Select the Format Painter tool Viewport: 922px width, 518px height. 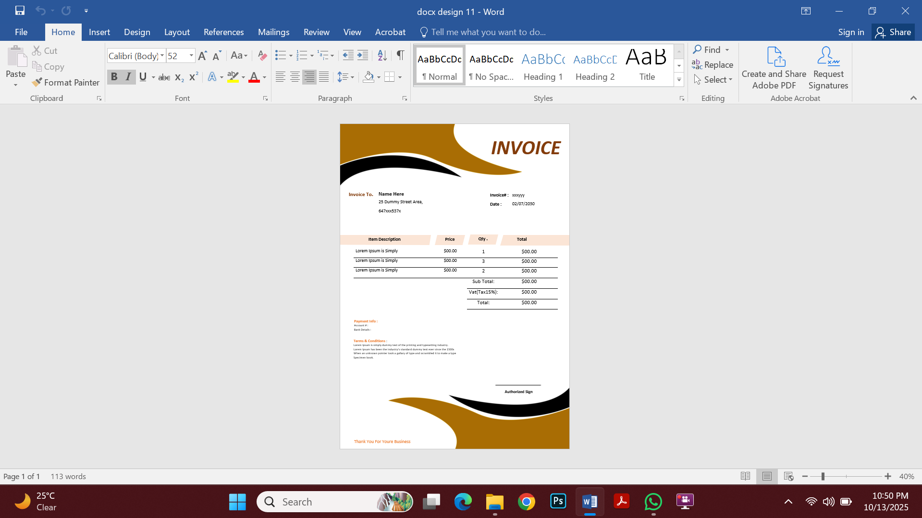(65, 82)
